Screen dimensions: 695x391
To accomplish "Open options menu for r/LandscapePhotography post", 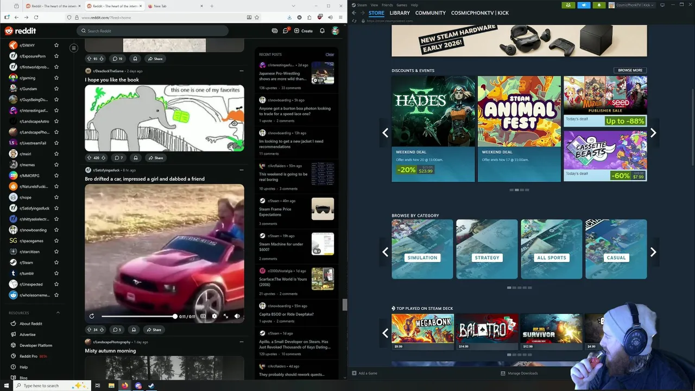I will (242, 342).
